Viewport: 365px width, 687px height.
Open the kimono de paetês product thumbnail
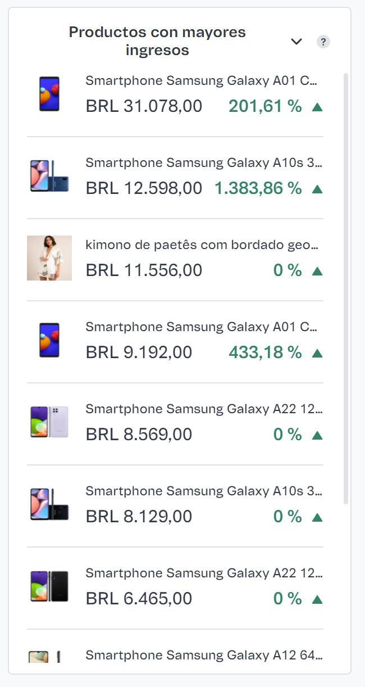tap(49, 258)
